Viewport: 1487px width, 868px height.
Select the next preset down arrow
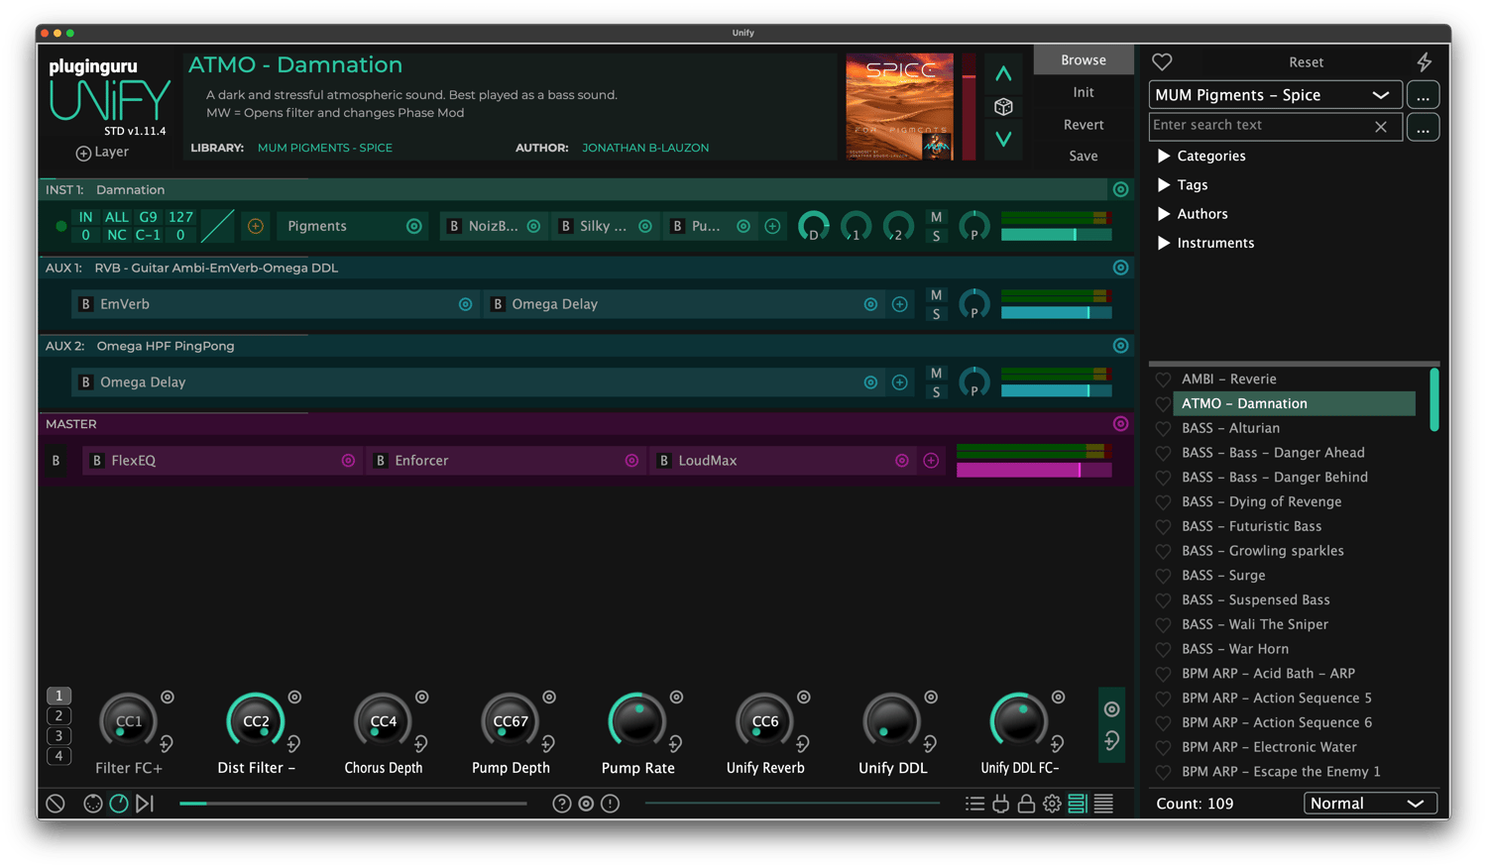(1003, 139)
